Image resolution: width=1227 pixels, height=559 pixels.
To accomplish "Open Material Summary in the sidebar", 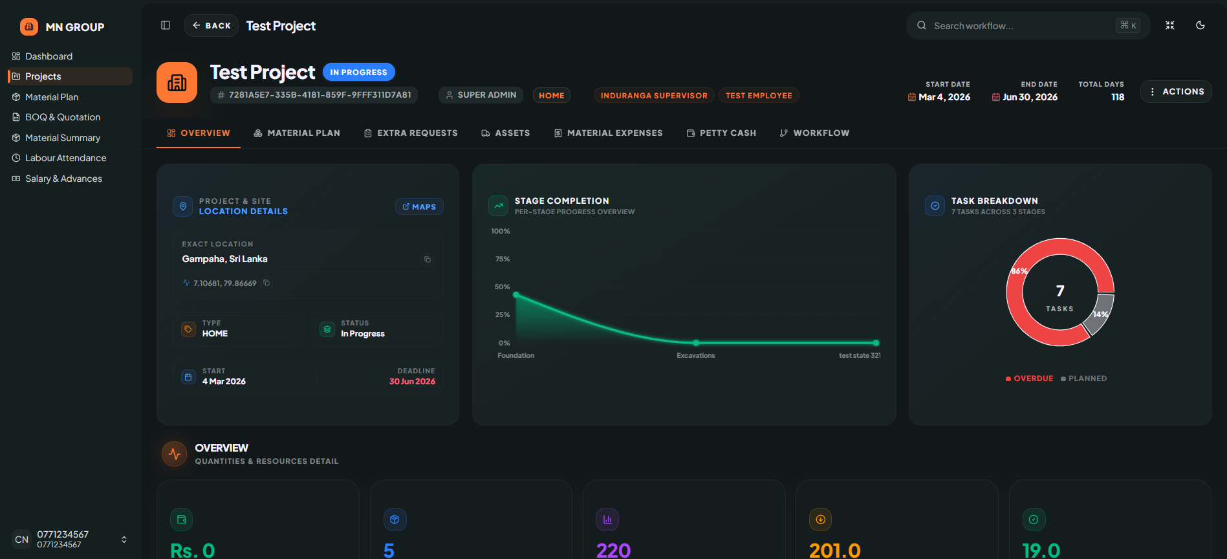I will (70, 138).
